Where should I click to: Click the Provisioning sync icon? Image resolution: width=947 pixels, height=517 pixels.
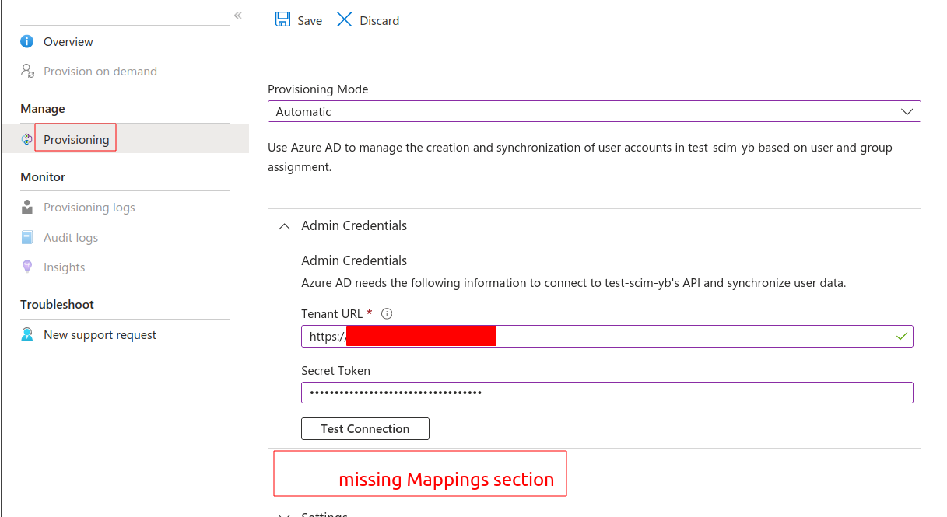pos(27,138)
